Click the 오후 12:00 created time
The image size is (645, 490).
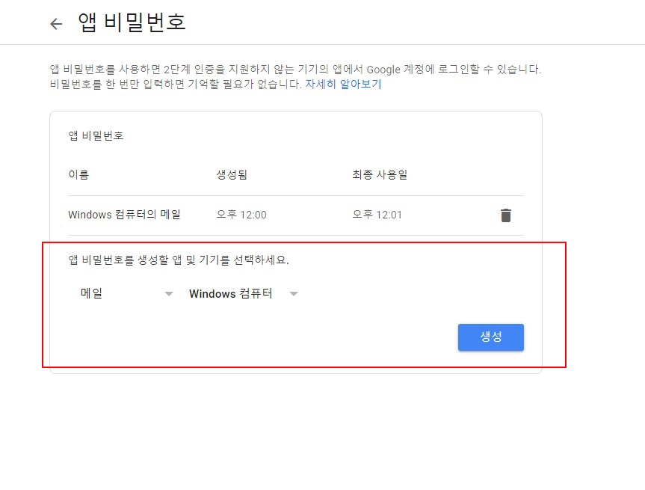click(x=241, y=215)
